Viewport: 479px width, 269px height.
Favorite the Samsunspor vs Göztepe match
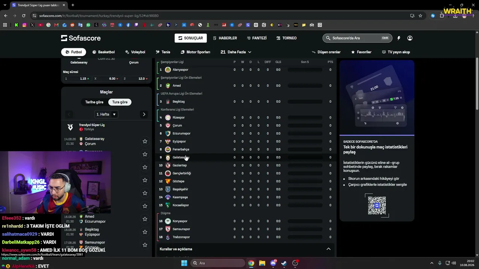click(x=145, y=245)
